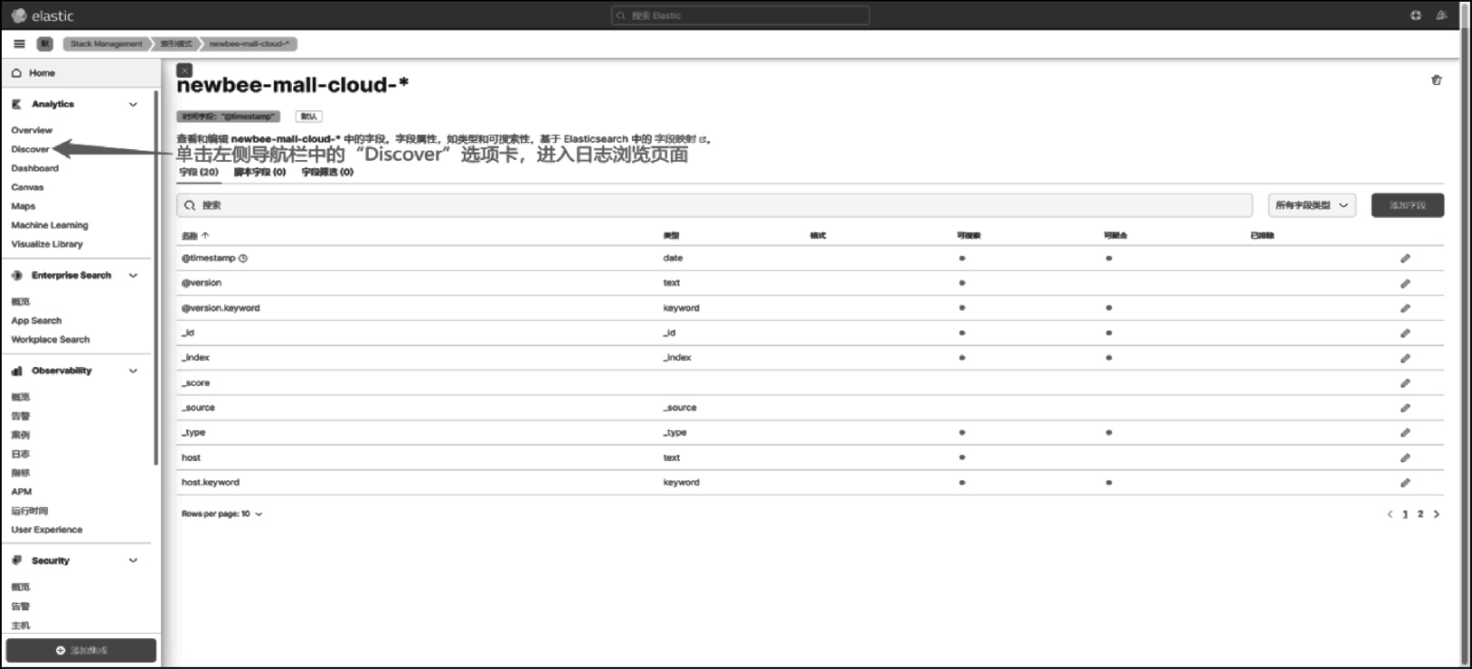
Task: Open the hamburger navigation menu icon
Action: [x=19, y=43]
